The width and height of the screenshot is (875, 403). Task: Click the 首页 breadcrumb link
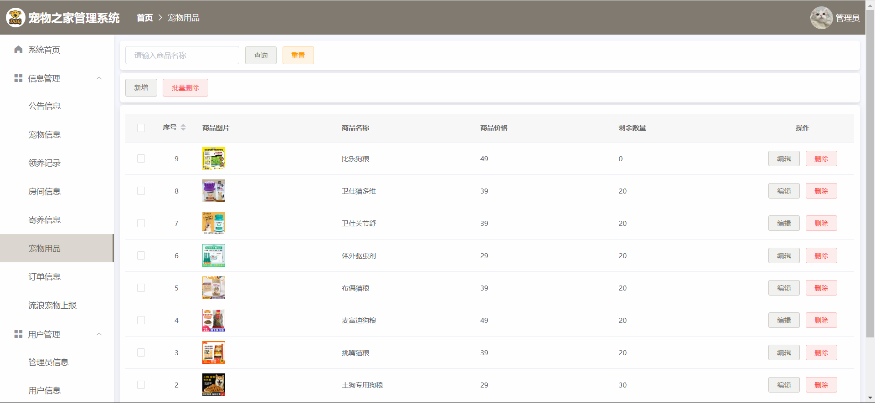pos(145,18)
